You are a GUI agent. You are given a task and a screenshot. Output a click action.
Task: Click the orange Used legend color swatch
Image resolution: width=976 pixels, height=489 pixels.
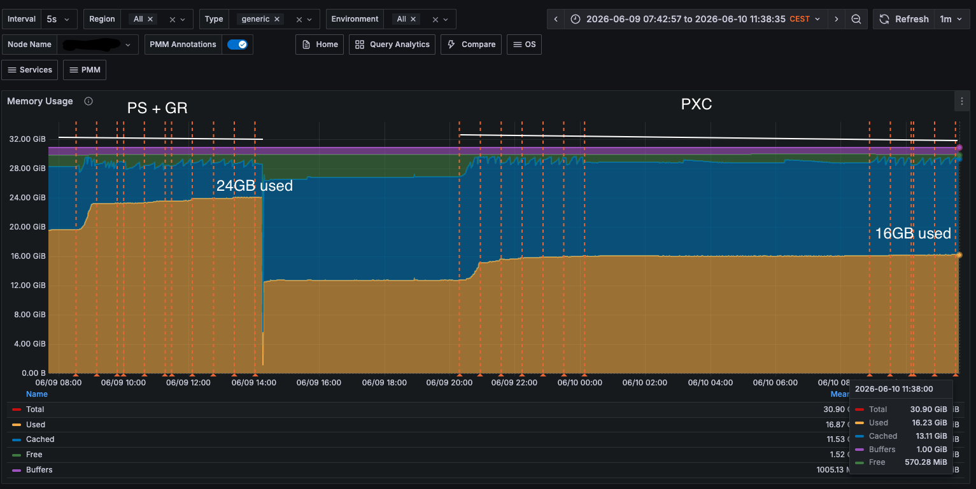(17, 425)
